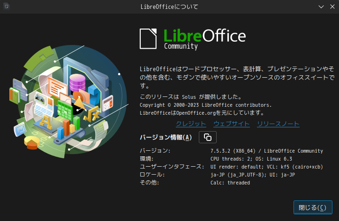Screen dimensions: 339x221
Task: Click the title 'LibreOfficeについて'
Action: (x=169, y=7)
